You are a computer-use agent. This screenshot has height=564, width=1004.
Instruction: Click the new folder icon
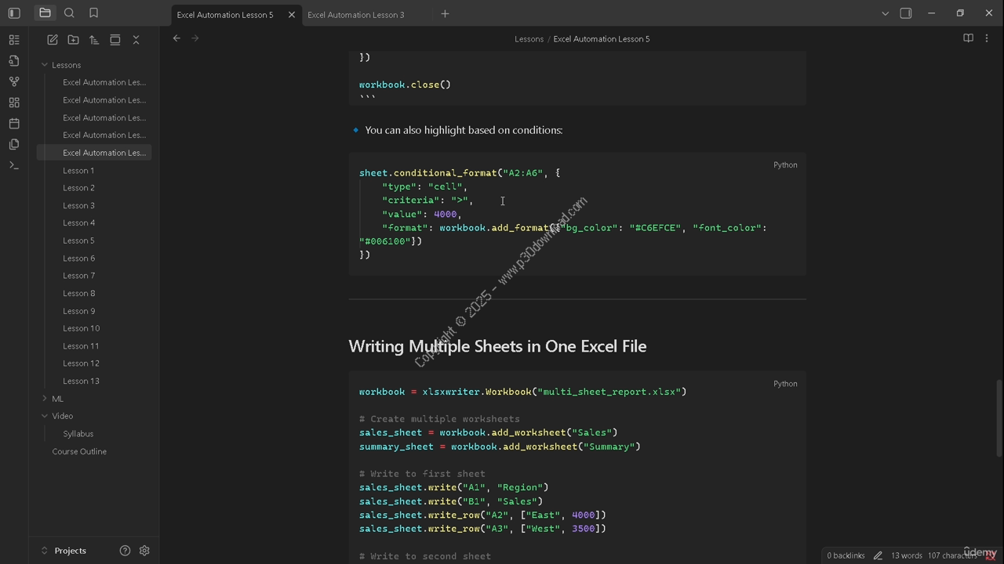pos(73,40)
